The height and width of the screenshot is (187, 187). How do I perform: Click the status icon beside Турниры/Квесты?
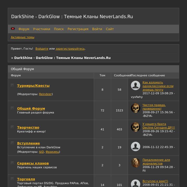[x=12, y=85]
